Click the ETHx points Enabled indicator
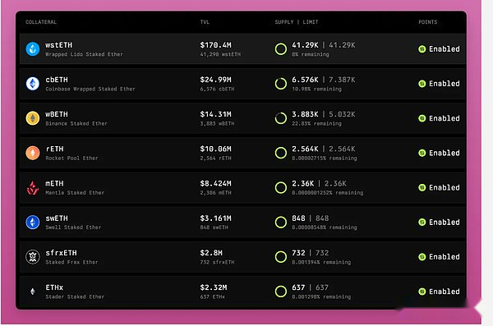Screen dimensions: 493x326 point(439,292)
